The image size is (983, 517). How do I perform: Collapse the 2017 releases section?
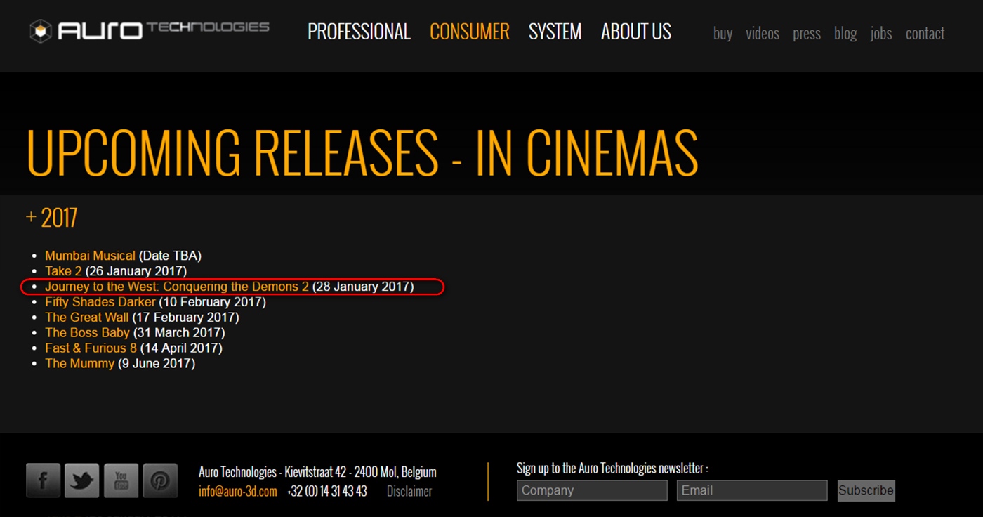coord(51,218)
